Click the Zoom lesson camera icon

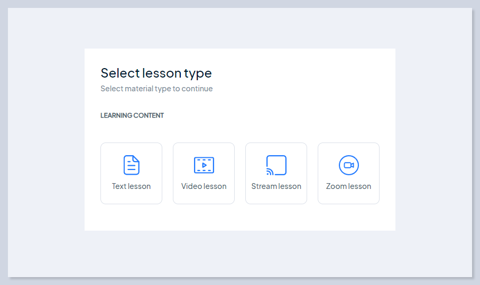coord(349,165)
